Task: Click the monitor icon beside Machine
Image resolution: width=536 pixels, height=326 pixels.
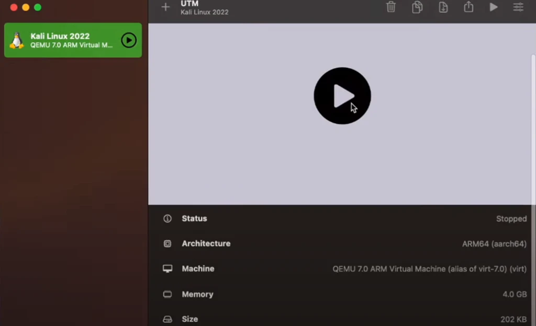Action: coord(167,269)
